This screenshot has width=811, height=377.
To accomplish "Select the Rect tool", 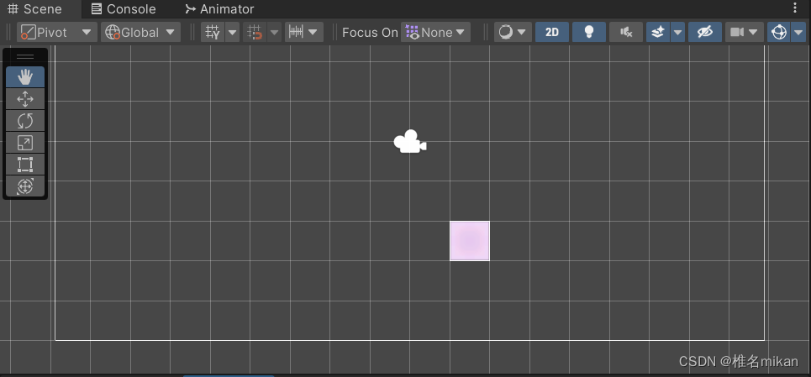I will (25, 165).
